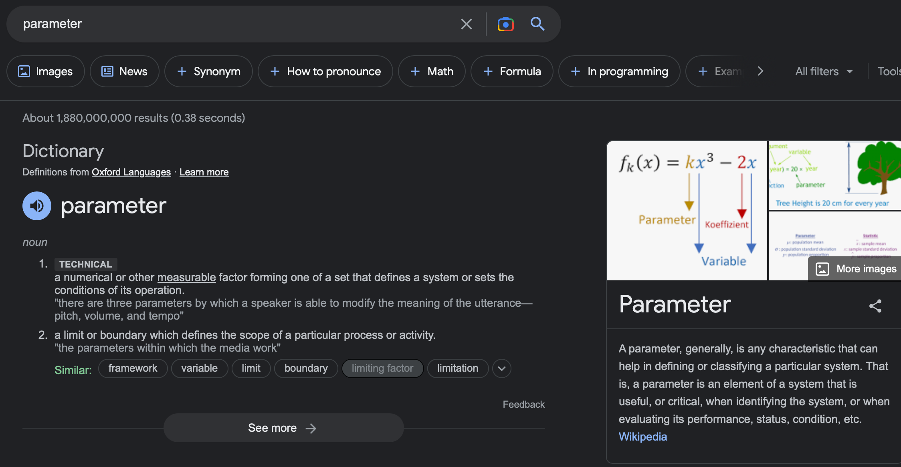Open Google Lens camera search
The width and height of the screenshot is (901, 467).
tap(505, 24)
